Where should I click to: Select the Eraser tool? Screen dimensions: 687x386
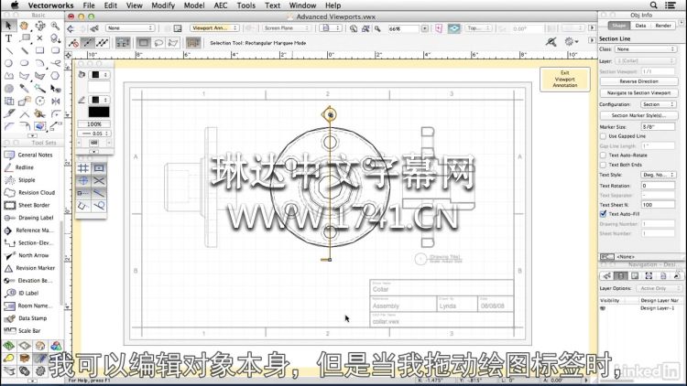pyautogui.click(x=40, y=126)
